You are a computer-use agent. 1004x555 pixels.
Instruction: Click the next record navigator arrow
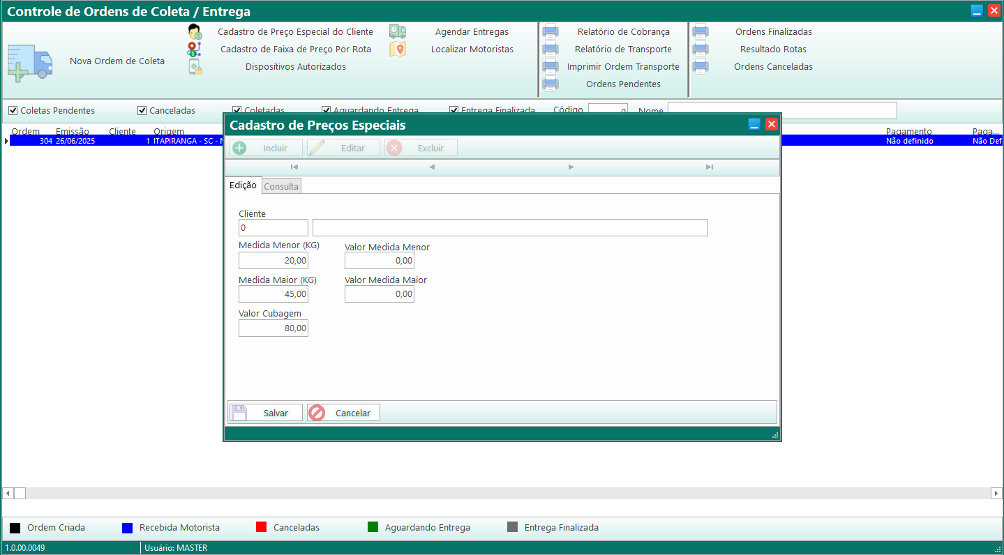coord(571,167)
